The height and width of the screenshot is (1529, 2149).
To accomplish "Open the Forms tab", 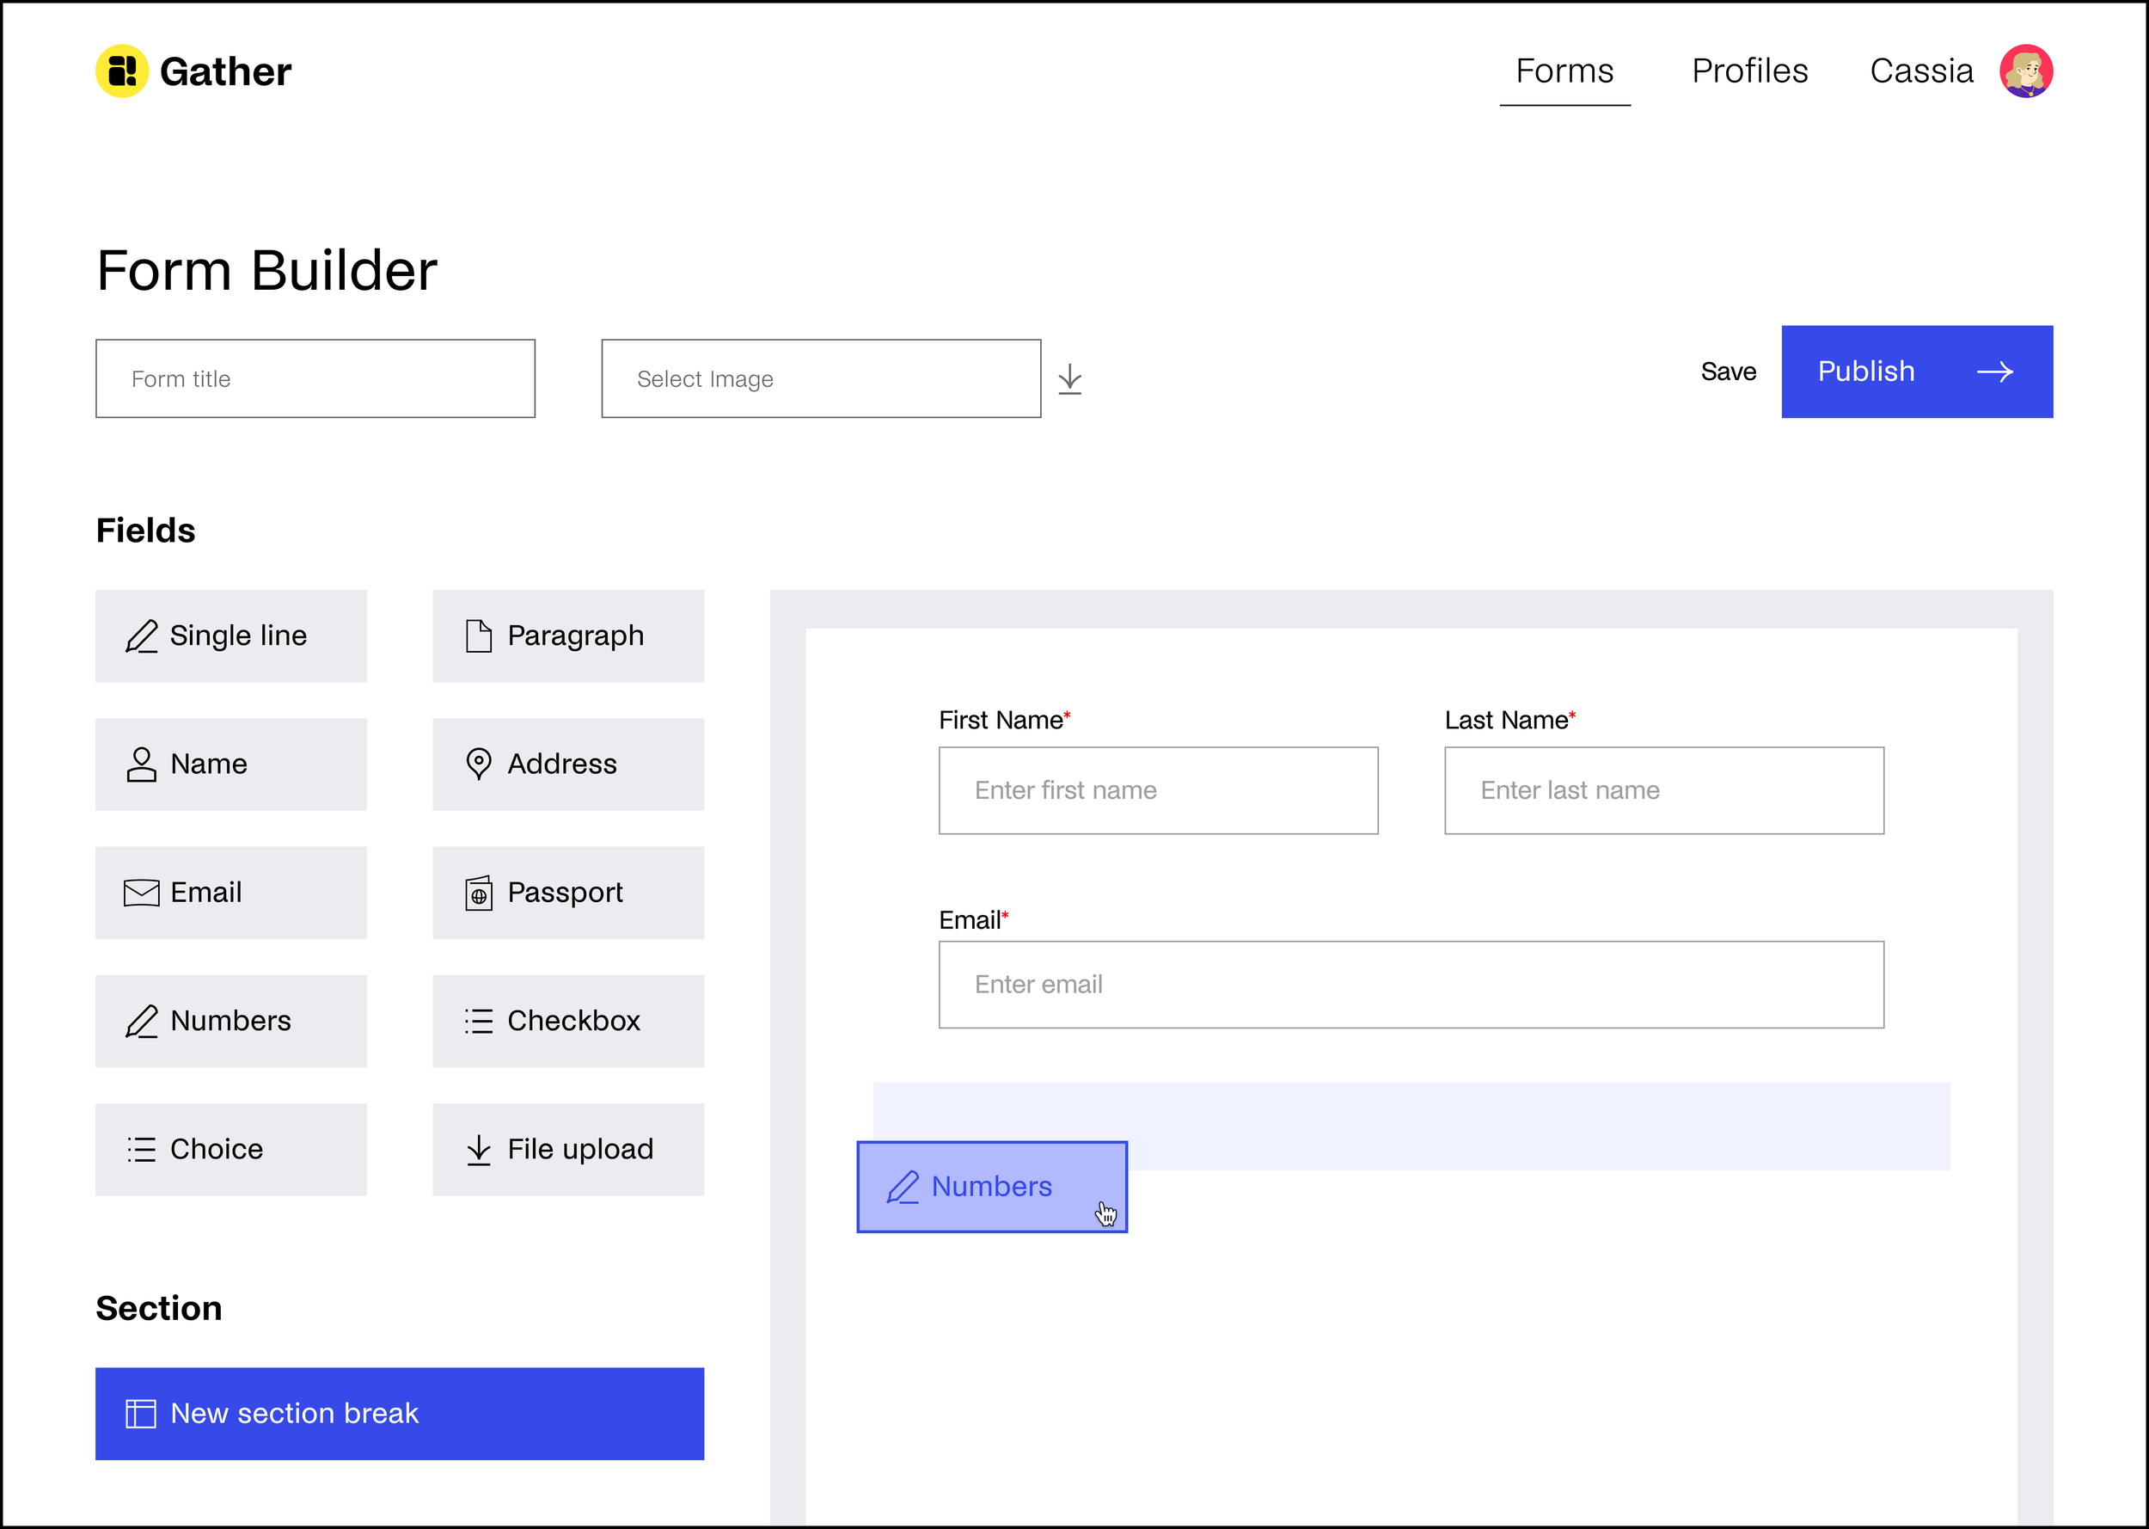I will pyautogui.click(x=1564, y=71).
